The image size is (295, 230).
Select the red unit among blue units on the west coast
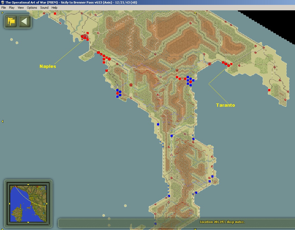117,93
